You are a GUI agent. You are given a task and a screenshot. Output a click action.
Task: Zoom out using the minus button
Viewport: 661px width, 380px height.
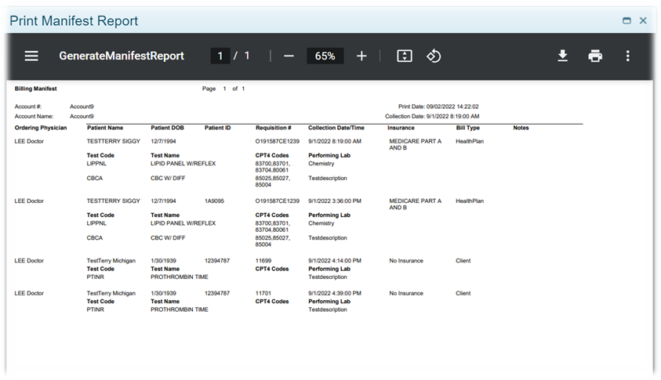coord(289,56)
